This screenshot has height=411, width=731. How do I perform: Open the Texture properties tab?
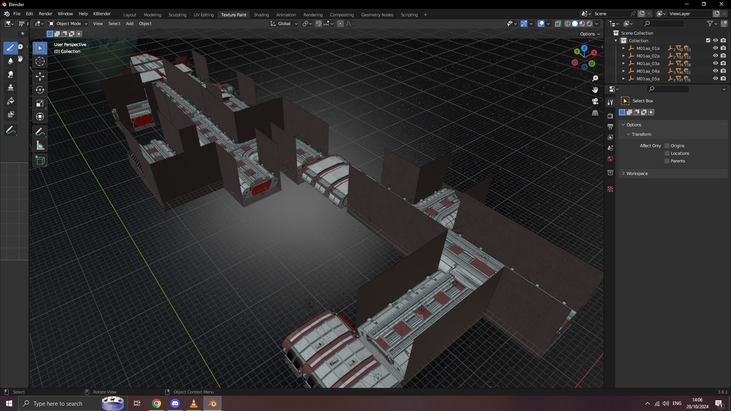(610, 189)
